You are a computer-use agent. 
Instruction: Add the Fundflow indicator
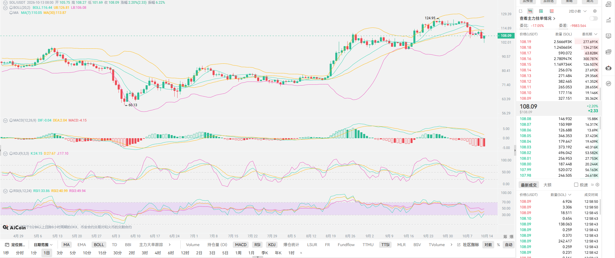point(346,245)
